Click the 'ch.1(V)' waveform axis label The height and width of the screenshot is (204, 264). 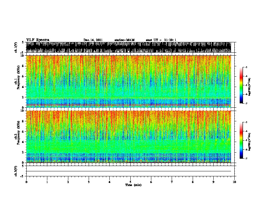16,47
